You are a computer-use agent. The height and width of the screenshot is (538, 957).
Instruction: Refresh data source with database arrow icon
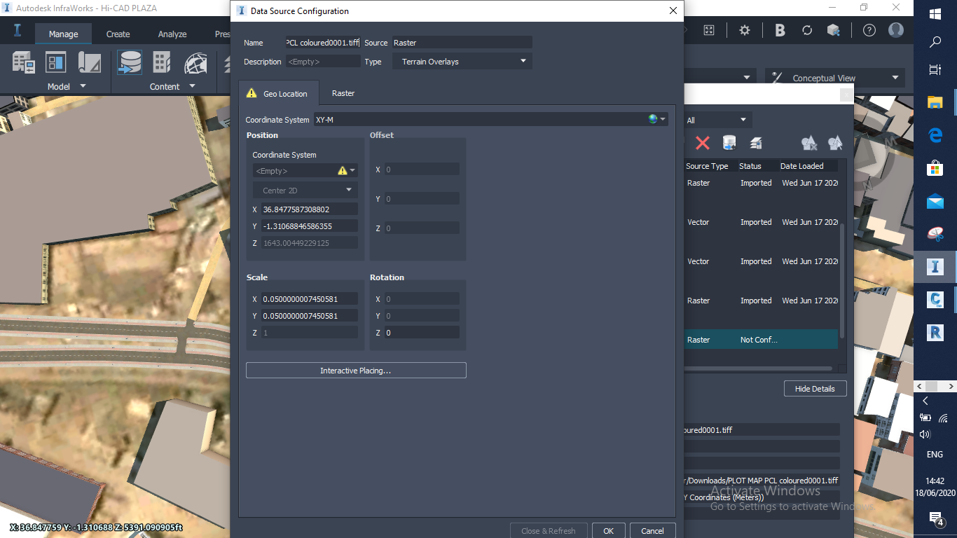point(729,143)
